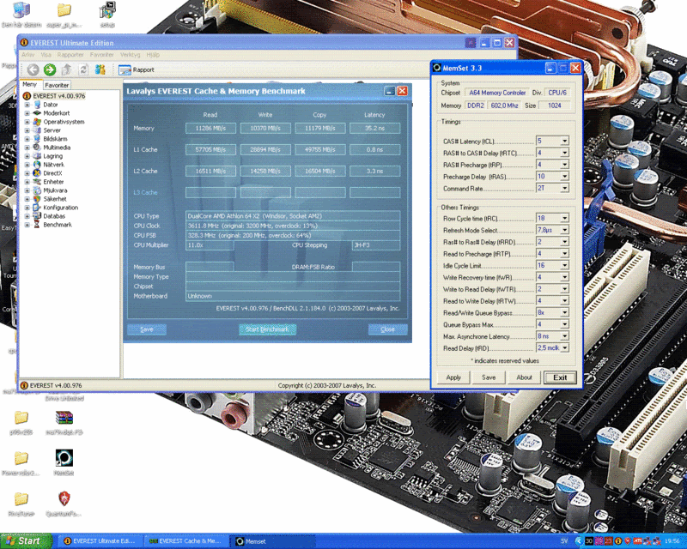This screenshot has width=687, height=549.
Task: Expand the DirectX tree node
Action: pyautogui.click(x=27, y=173)
